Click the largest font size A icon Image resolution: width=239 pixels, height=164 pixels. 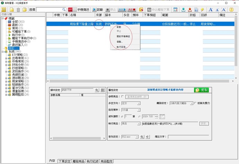(211, 9)
